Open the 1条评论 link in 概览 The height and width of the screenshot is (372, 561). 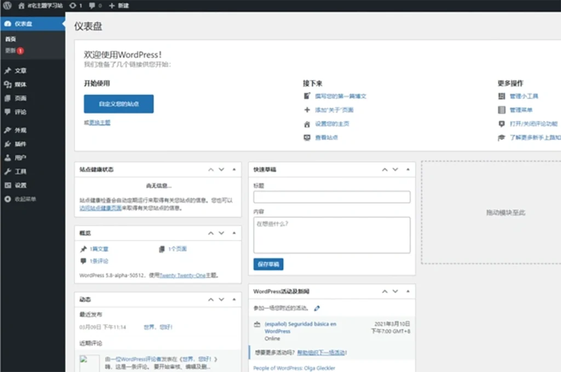pyautogui.click(x=99, y=261)
